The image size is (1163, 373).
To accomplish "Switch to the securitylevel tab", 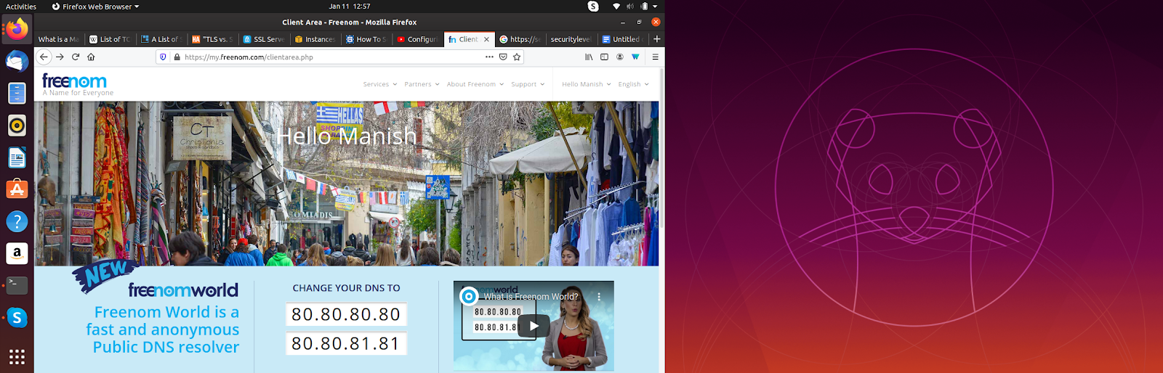I will (571, 39).
